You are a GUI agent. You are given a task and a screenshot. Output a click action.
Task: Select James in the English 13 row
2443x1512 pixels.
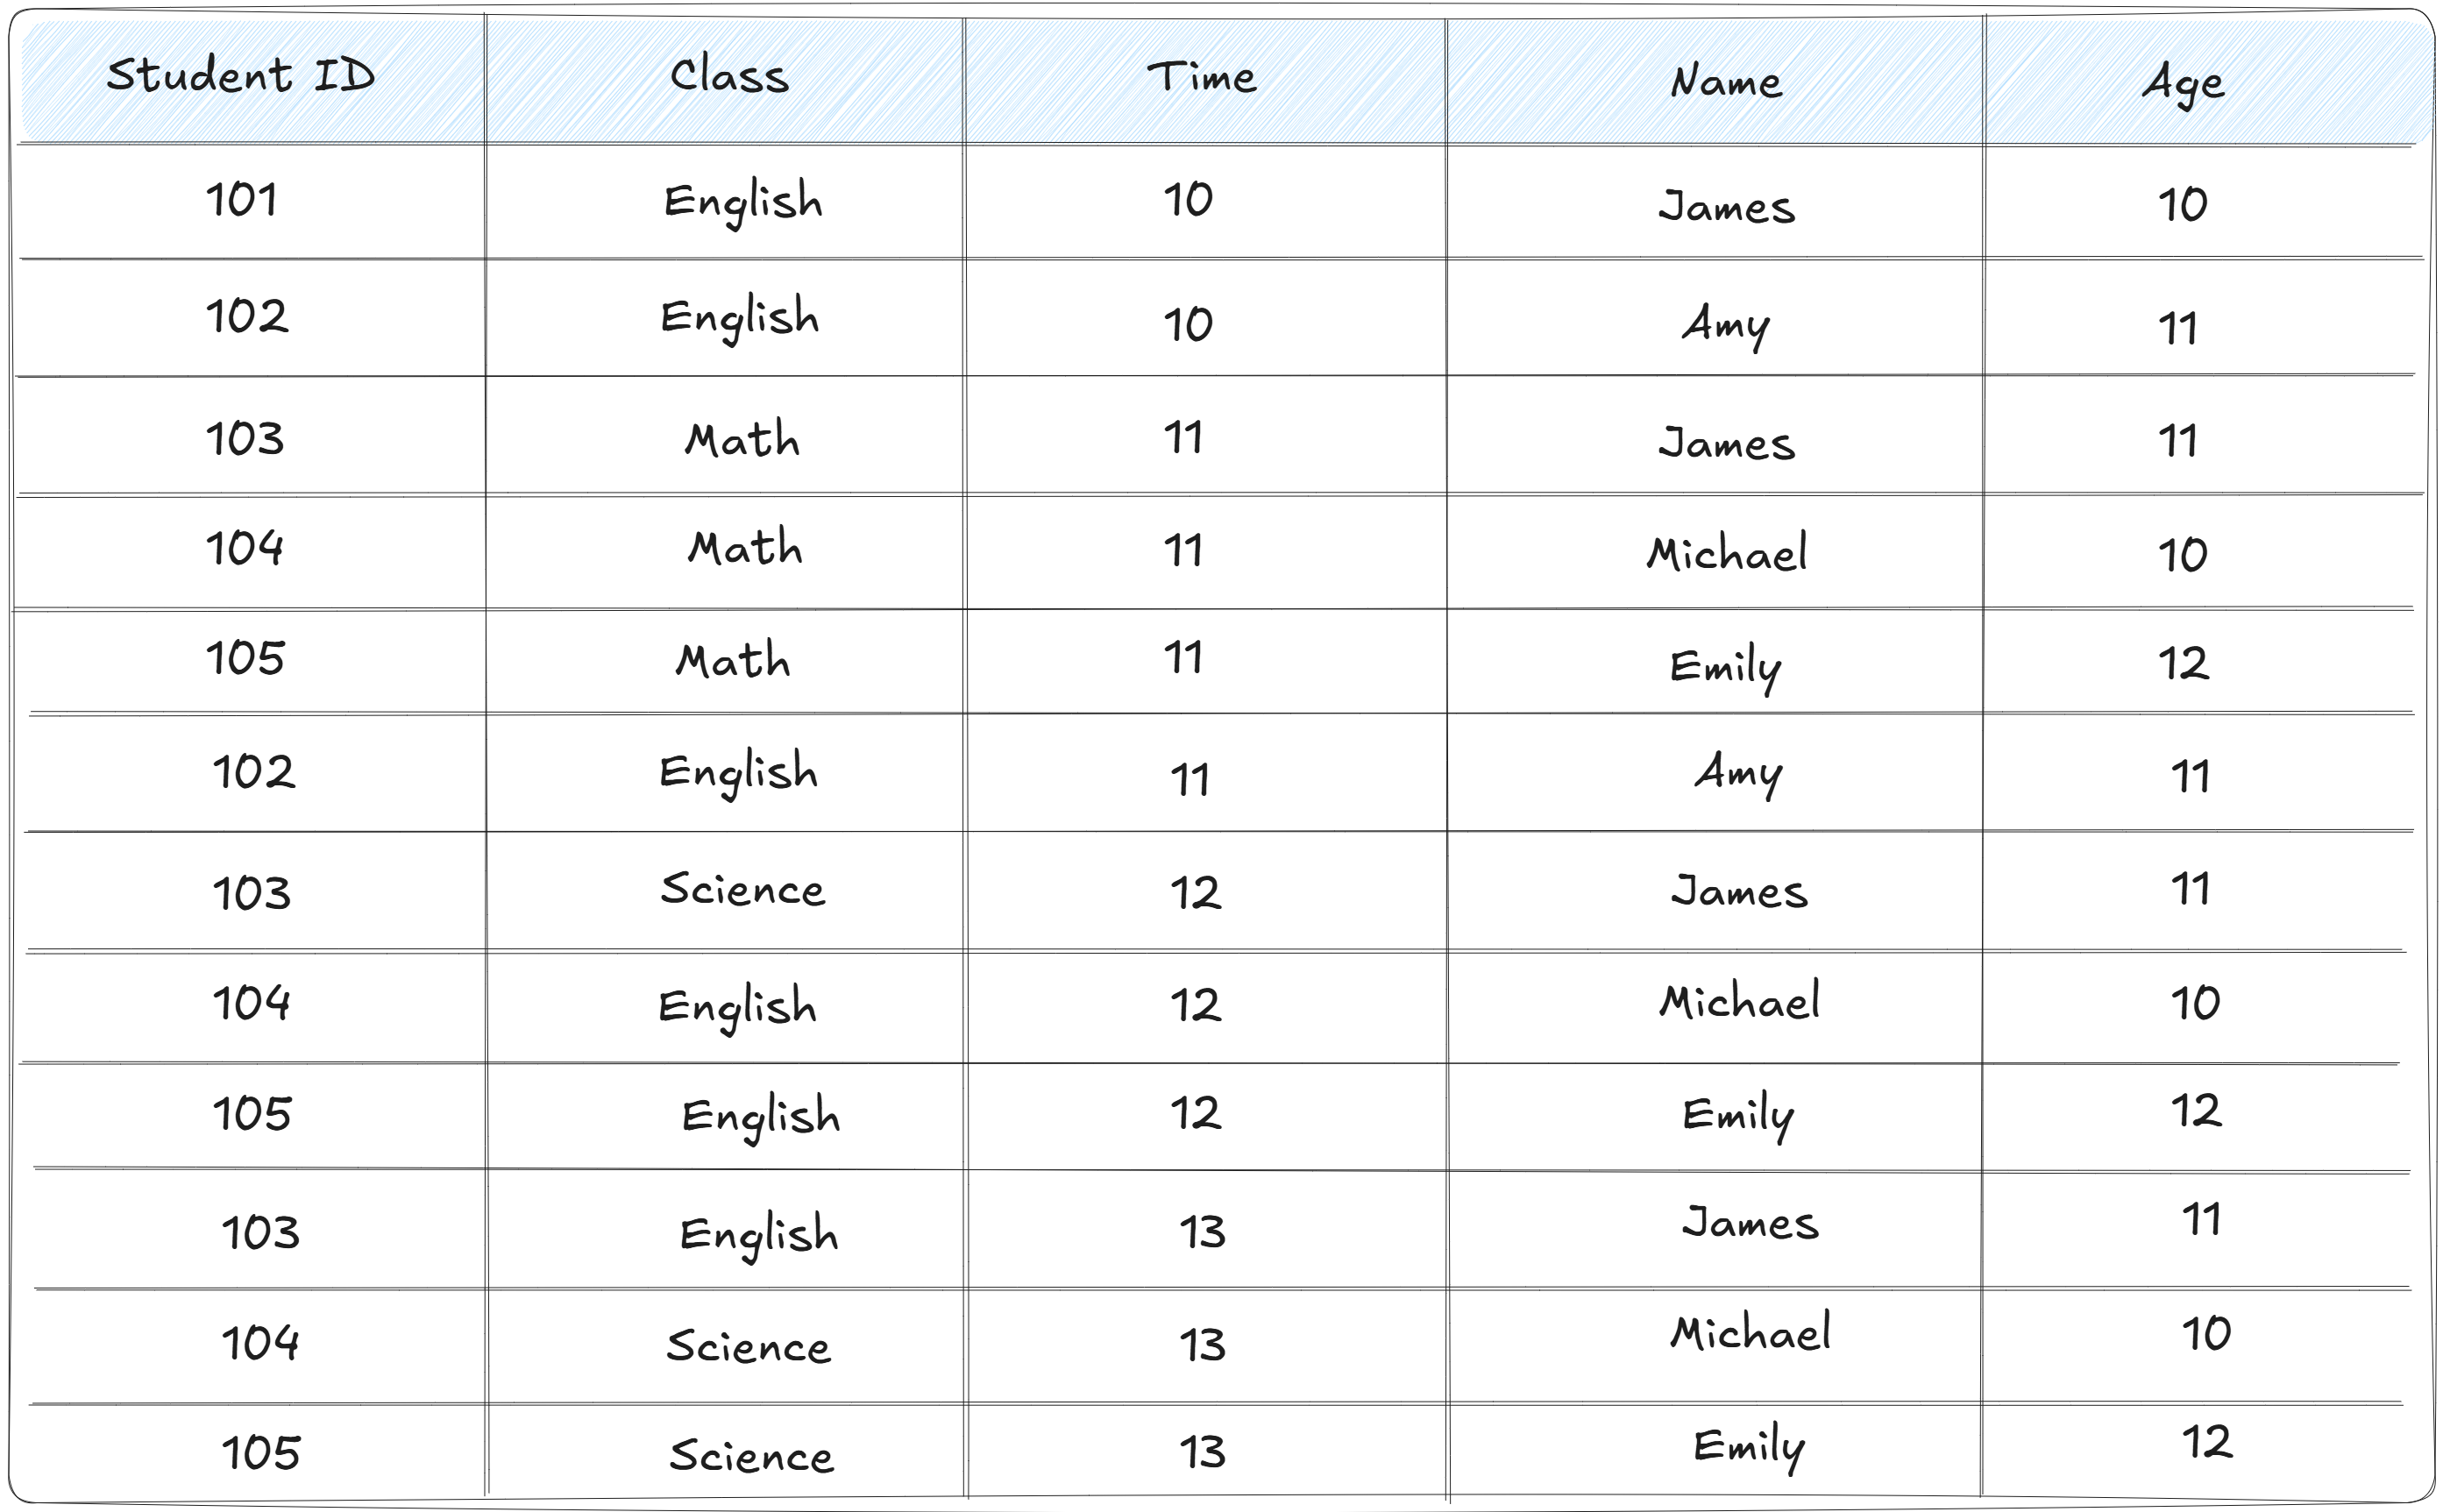1750,1223
